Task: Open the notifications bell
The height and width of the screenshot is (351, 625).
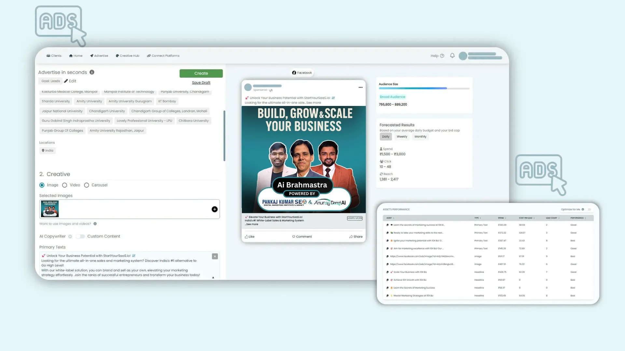Action: click(x=452, y=56)
